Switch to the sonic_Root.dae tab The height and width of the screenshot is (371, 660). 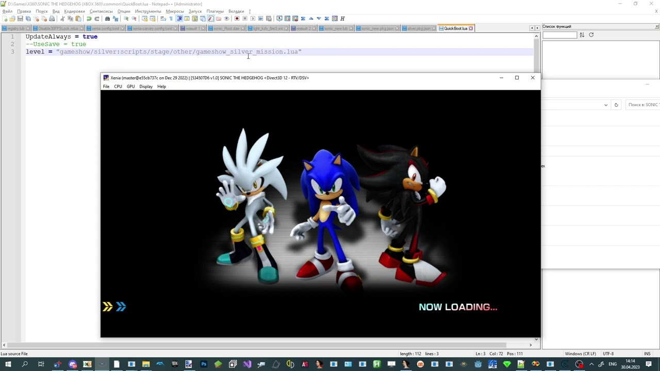point(227,28)
